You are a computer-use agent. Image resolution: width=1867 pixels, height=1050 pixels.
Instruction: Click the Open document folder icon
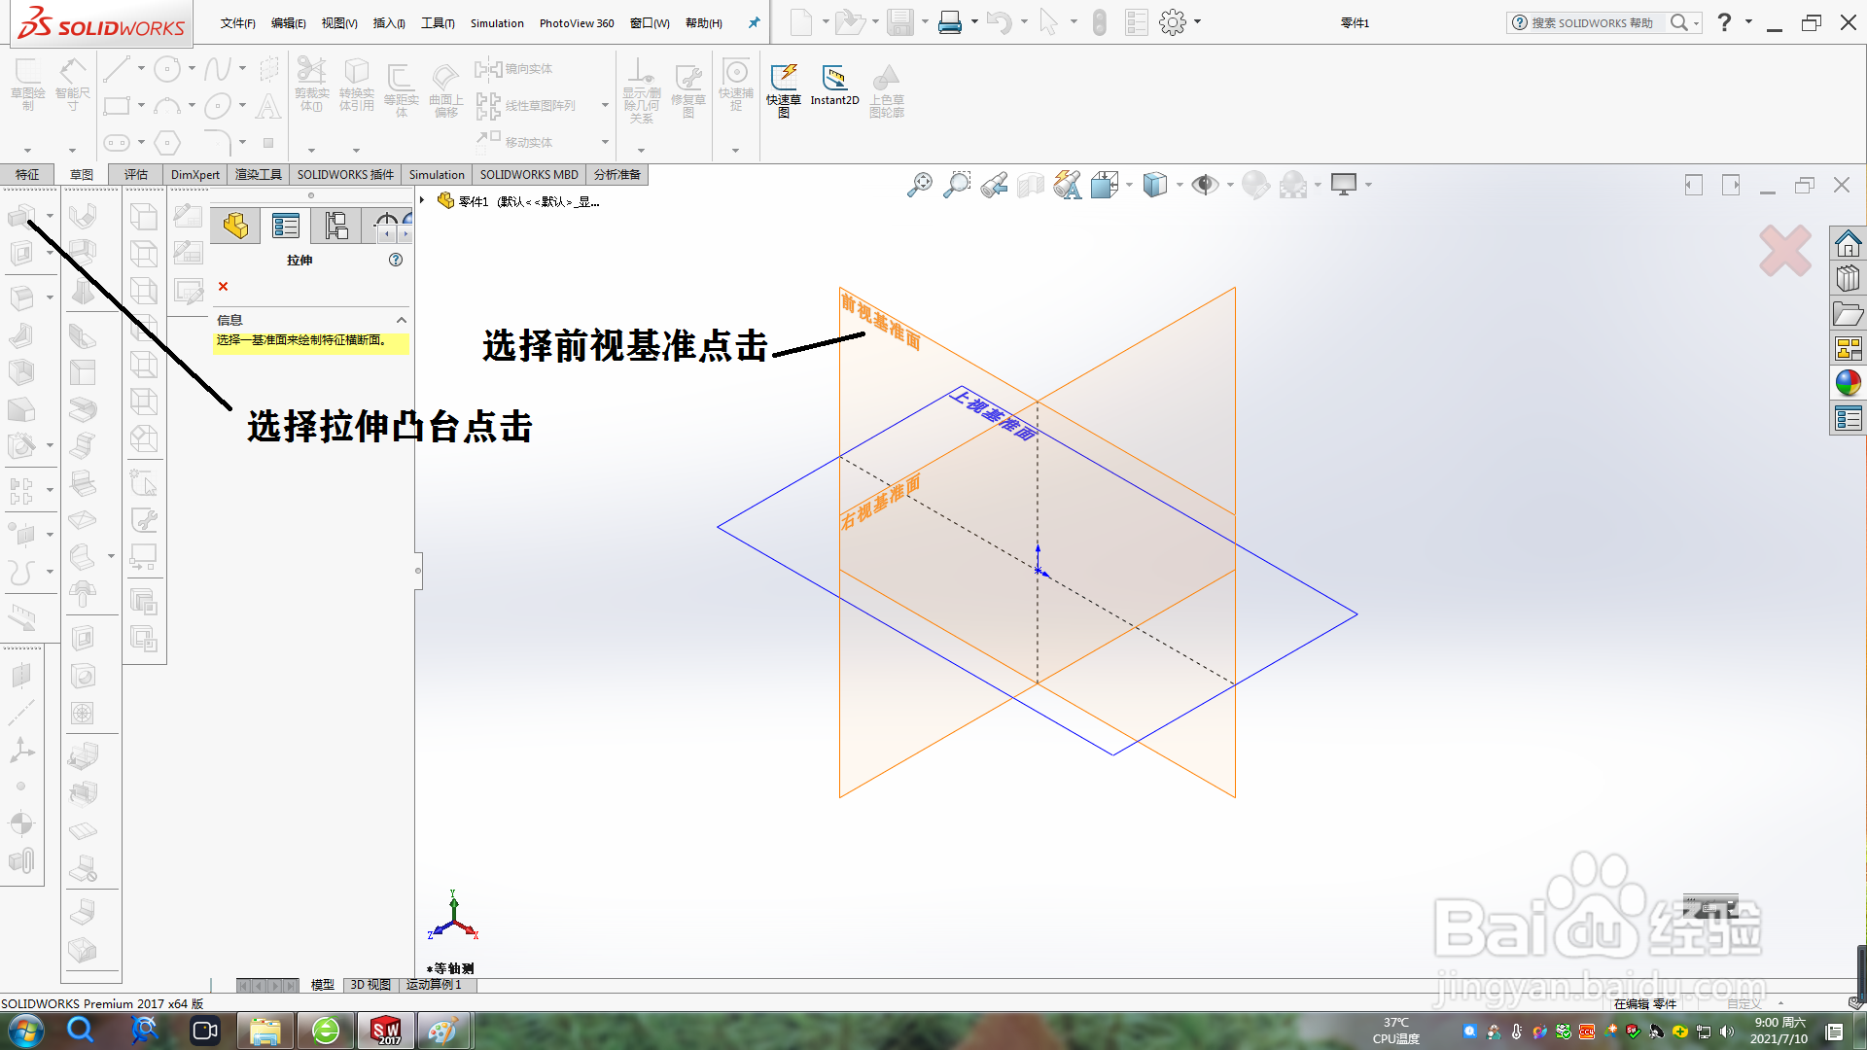pyautogui.click(x=849, y=22)
